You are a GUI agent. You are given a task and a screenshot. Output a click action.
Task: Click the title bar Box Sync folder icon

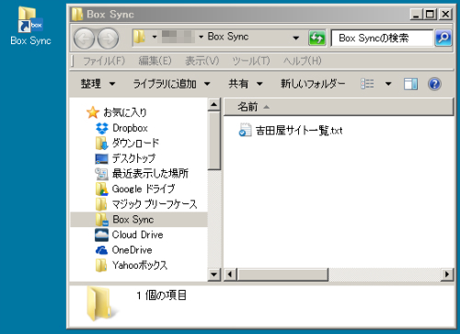(77, 14)
